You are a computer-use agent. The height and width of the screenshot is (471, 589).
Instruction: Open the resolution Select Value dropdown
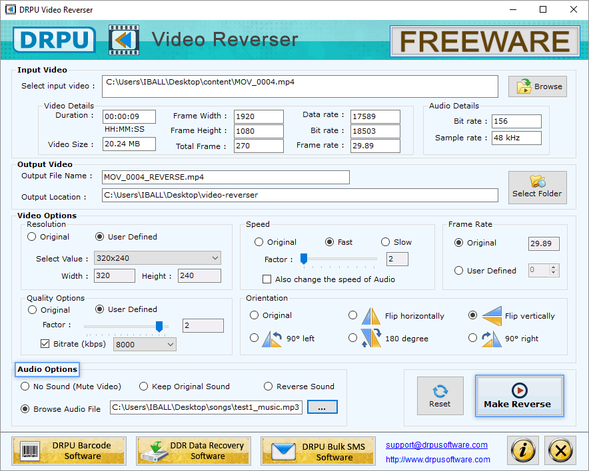(x=157, y=258)
